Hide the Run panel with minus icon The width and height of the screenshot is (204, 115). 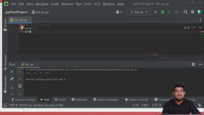pyautogui.click(x=200, y=64)
